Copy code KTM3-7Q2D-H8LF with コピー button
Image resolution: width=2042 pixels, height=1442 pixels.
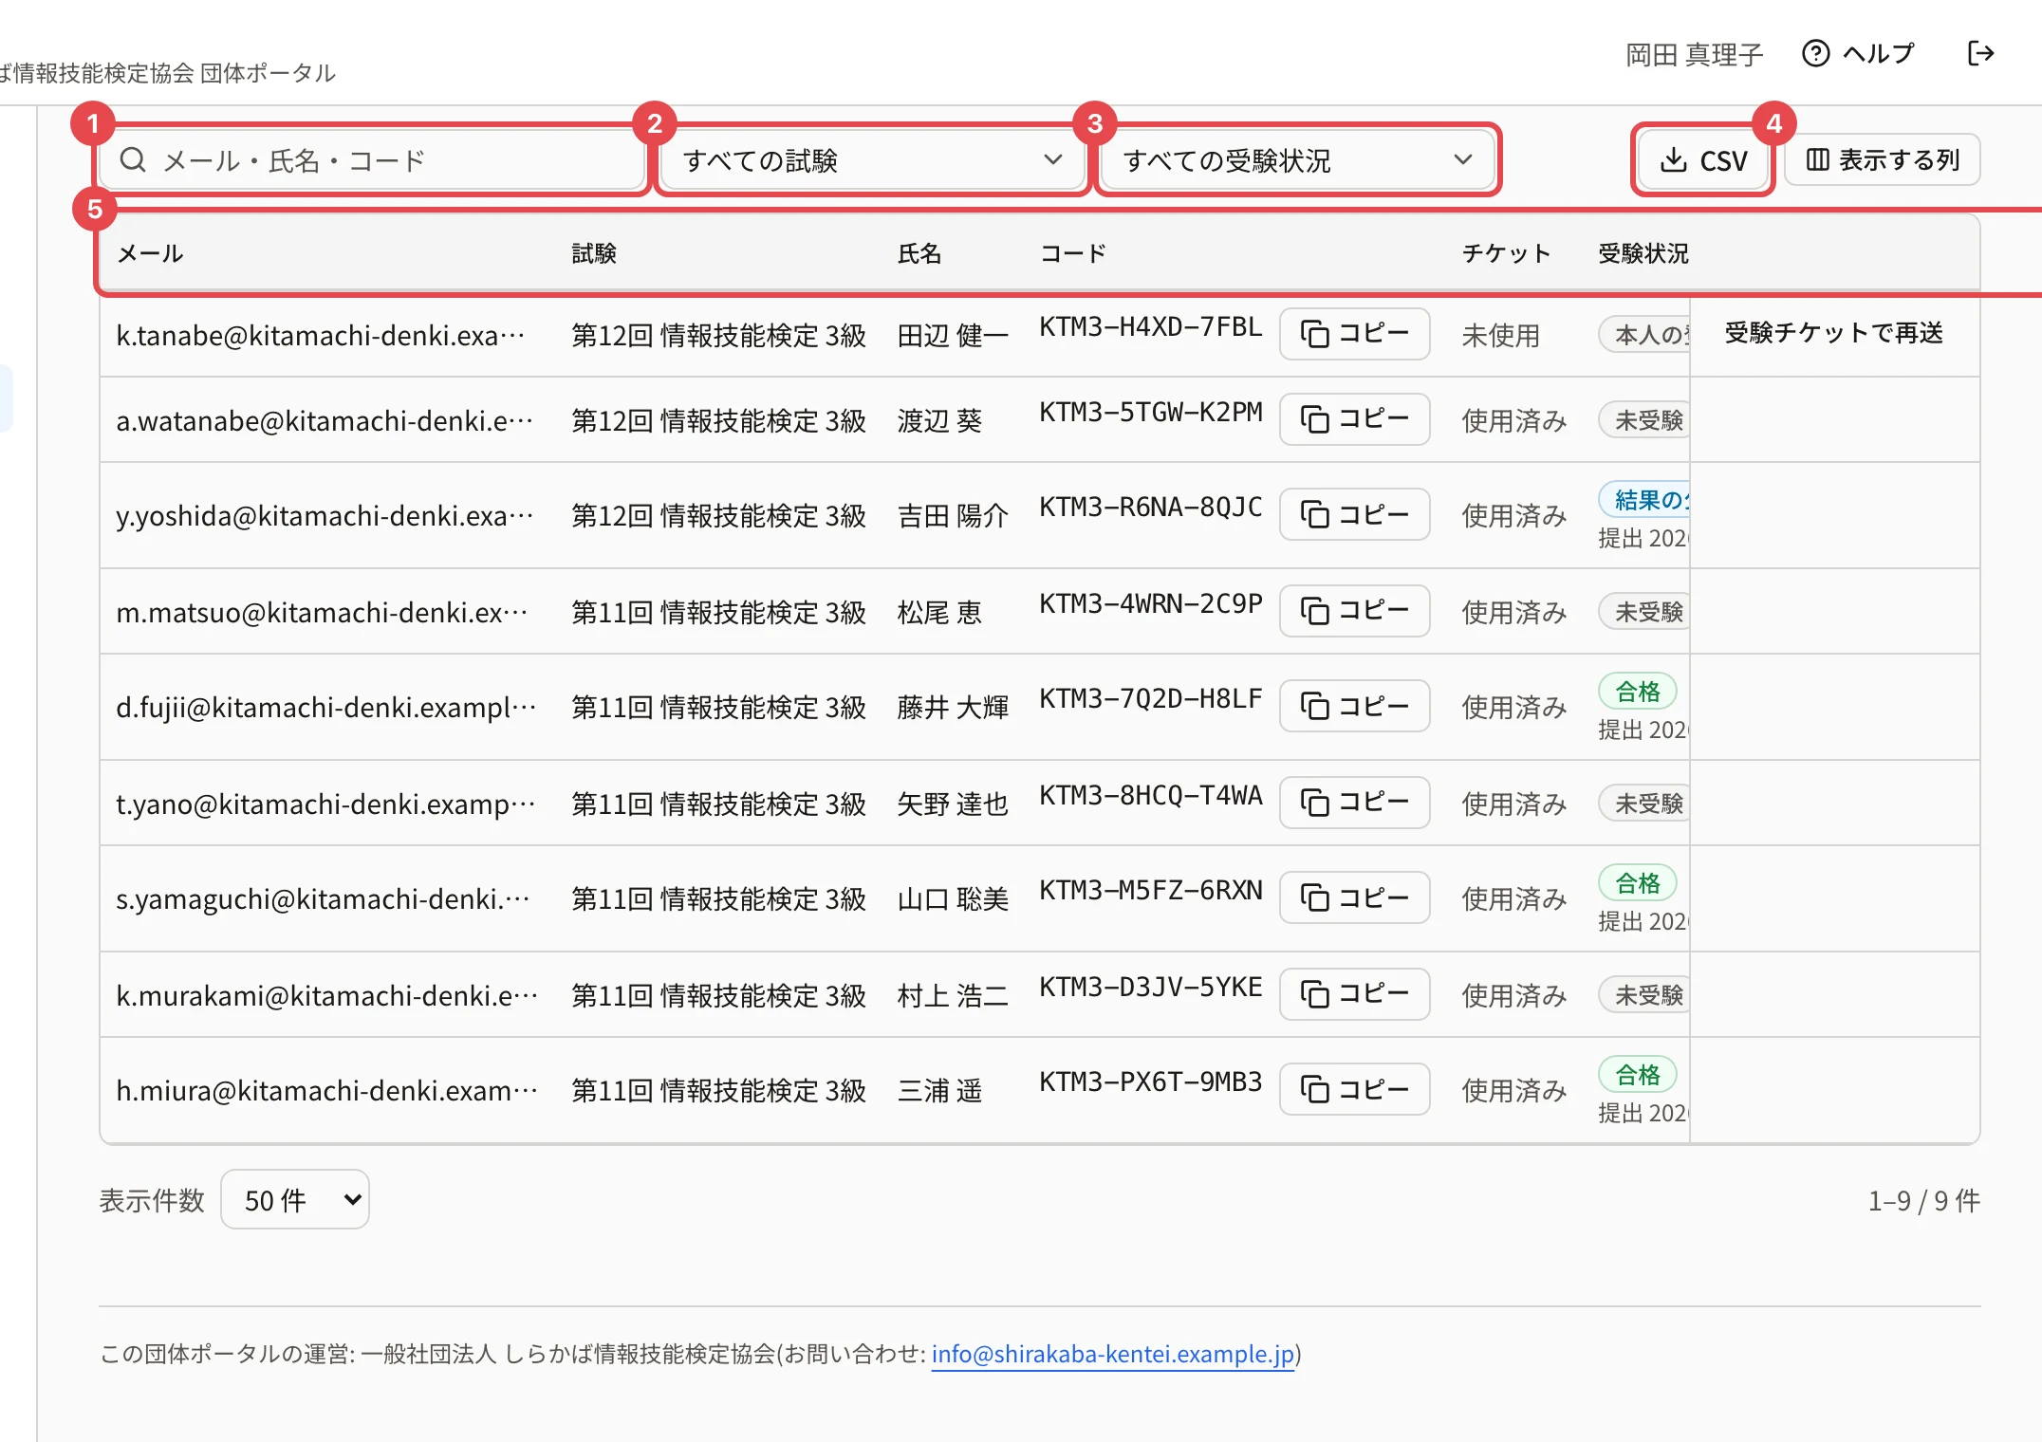coord(1354,706)
